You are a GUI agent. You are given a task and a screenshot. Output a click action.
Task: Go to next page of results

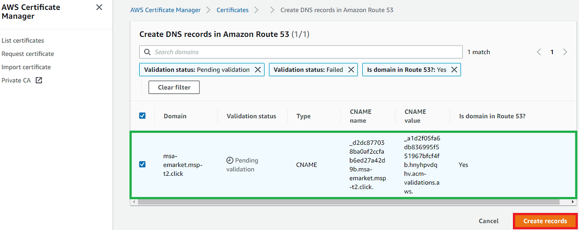(565, 52)
